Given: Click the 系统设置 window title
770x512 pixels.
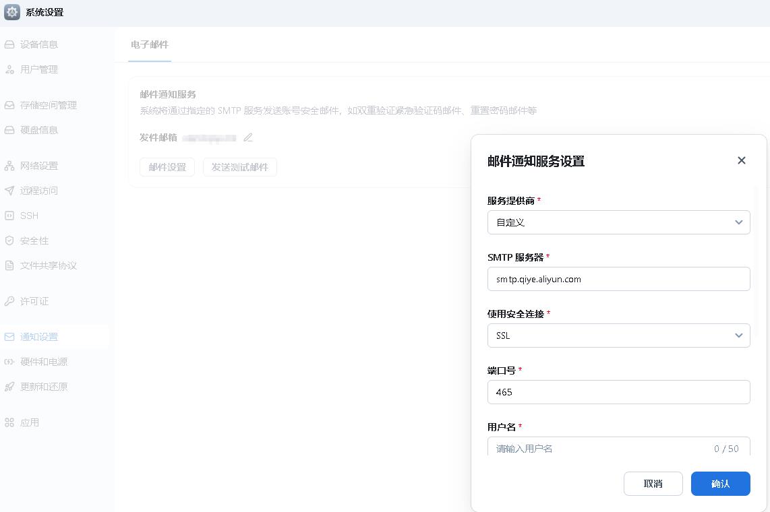Looking at the screenshot, I should 45,12.
